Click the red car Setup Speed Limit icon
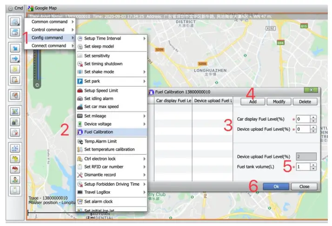The image size is (332, 226). tap(80, 90)
